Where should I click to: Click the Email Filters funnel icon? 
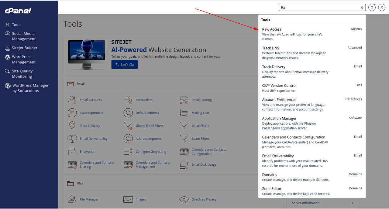point(184,126)
